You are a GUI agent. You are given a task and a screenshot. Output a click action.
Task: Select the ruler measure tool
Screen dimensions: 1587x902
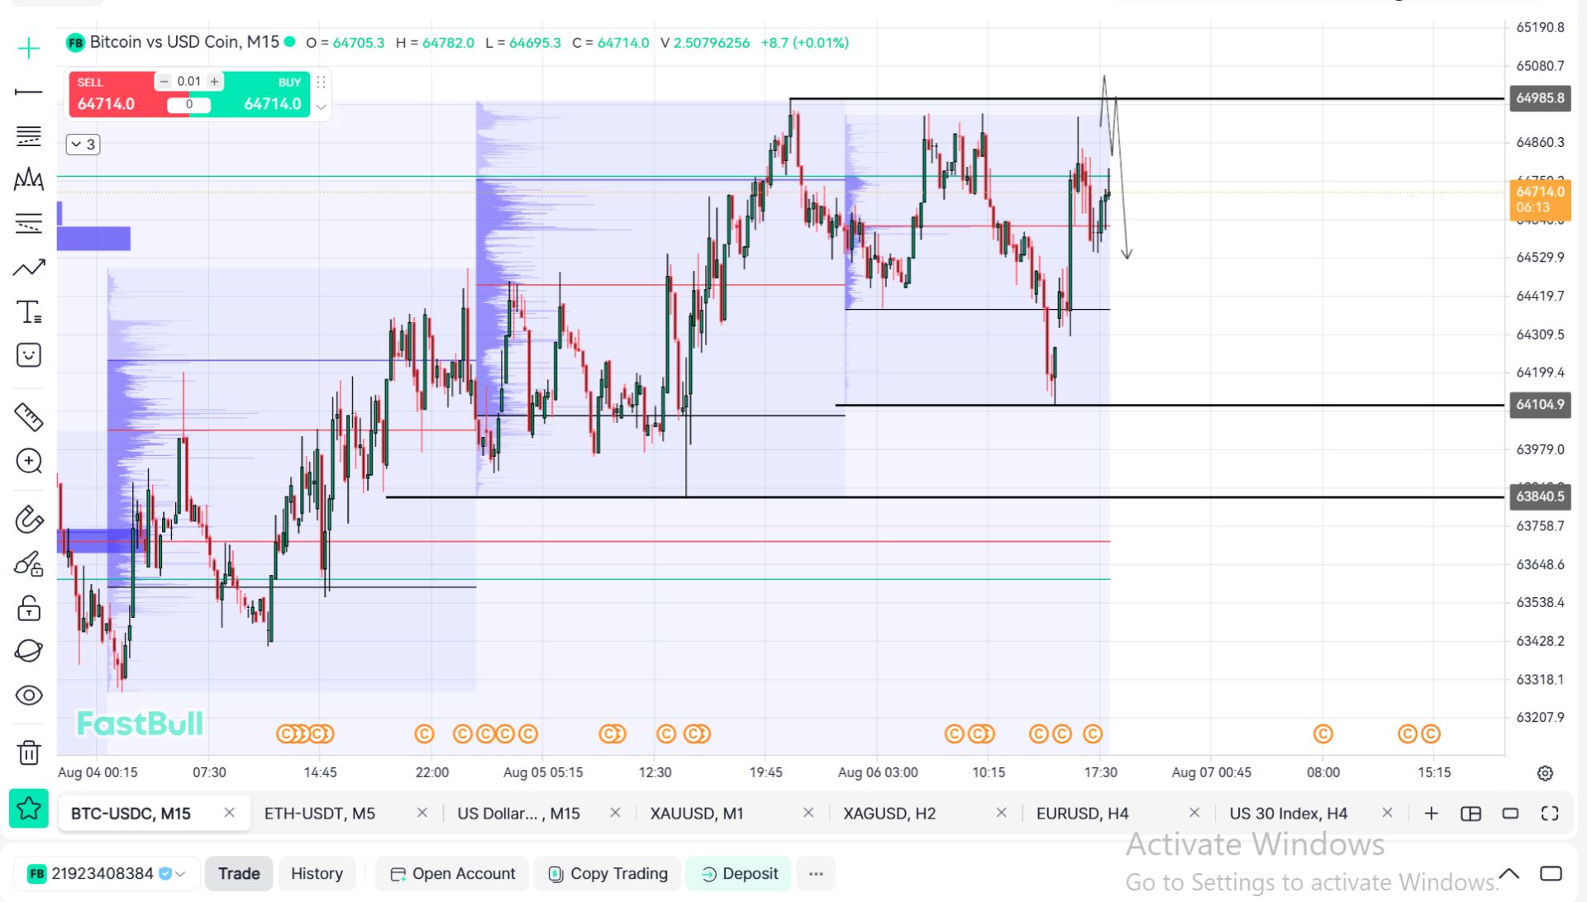pos(29,417)
